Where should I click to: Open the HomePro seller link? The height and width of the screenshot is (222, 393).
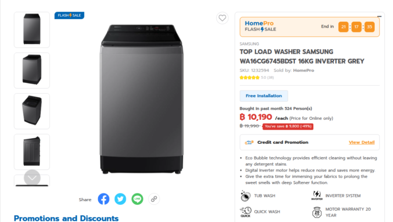pos(303,70)
